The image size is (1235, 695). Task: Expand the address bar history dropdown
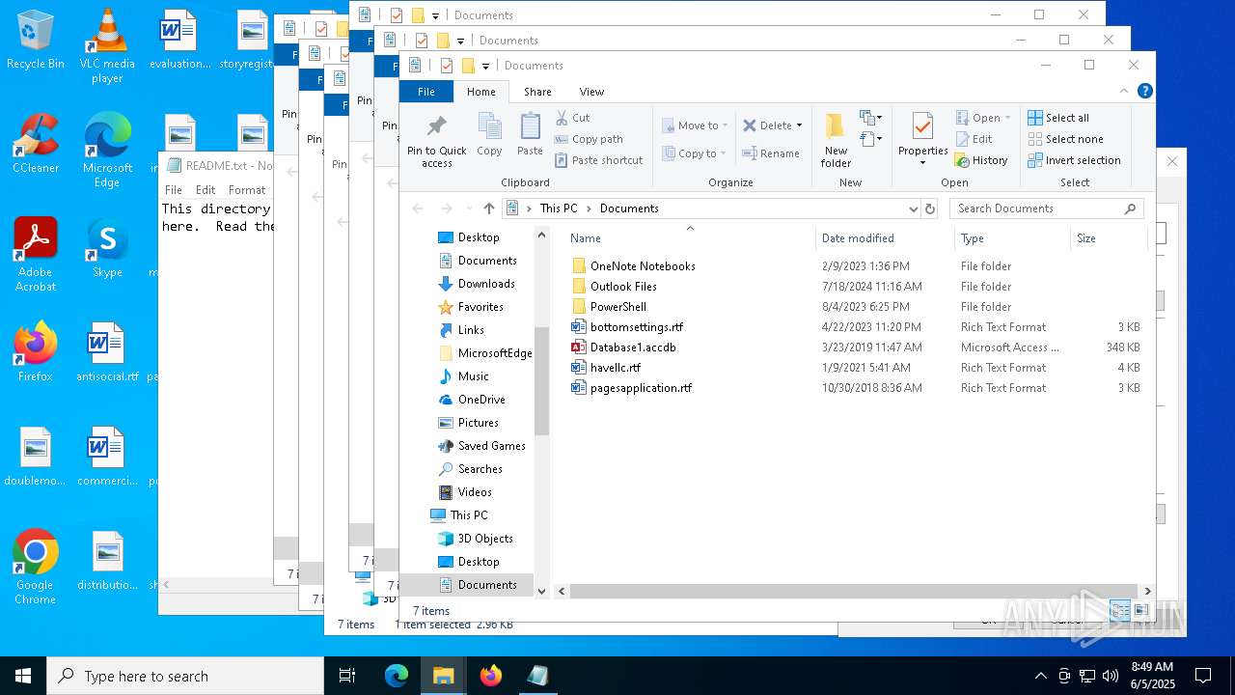(x=913, y=208)
